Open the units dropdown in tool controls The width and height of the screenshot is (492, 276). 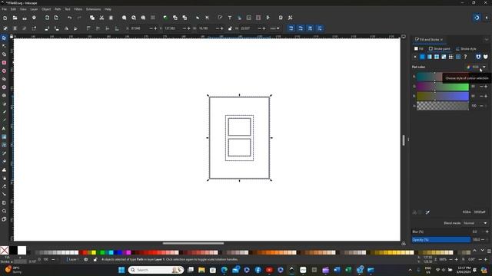click(x=274, y=28)
